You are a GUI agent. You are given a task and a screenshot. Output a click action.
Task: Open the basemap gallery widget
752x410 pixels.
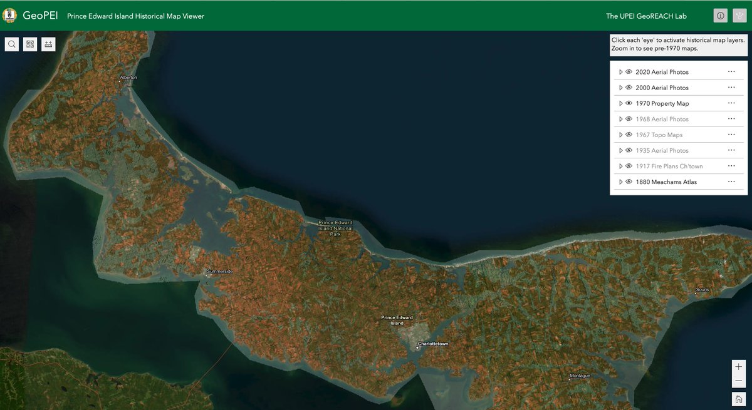pos(29,44)
